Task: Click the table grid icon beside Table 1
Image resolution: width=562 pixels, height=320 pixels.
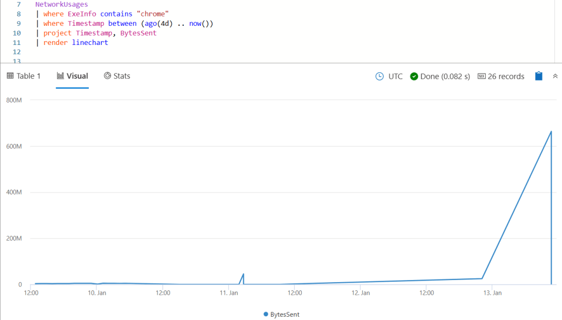Action: [x=10, y=76]
